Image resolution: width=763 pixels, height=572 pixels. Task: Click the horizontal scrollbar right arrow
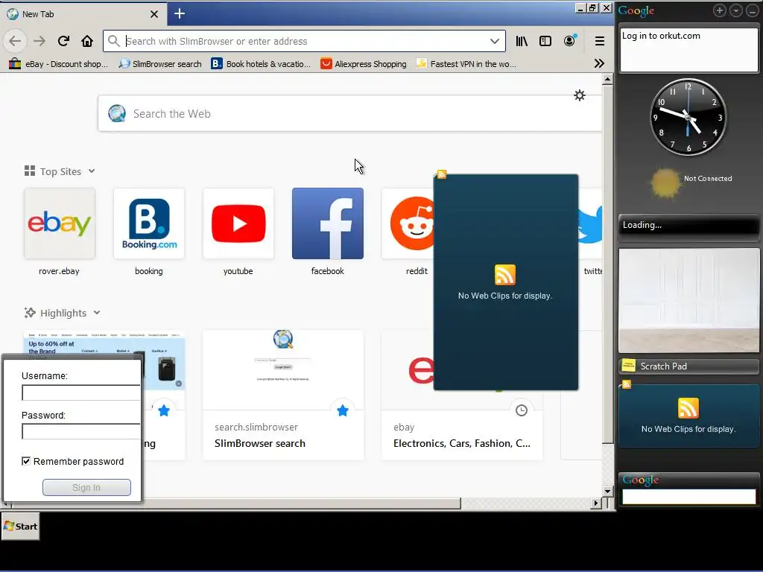595,503
